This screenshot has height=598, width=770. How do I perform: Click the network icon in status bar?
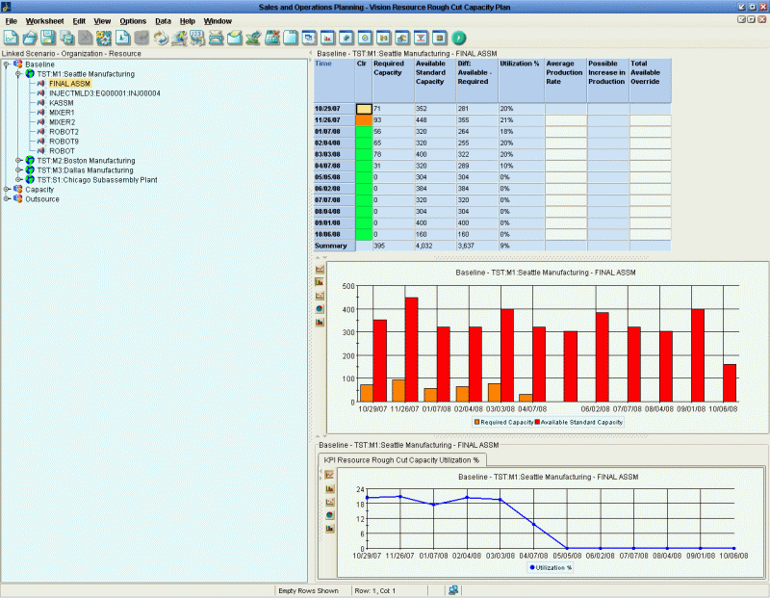pos(453,590)
